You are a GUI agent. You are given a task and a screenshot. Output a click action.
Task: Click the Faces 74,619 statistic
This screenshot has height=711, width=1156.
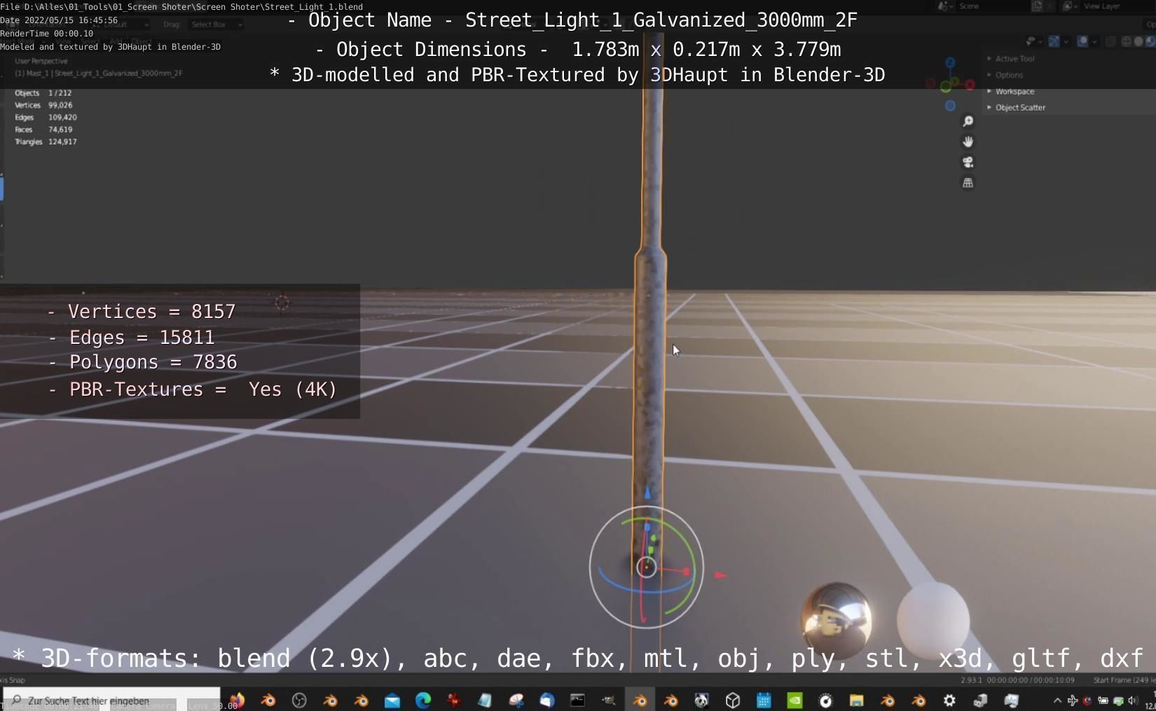[x=43, y=130]
